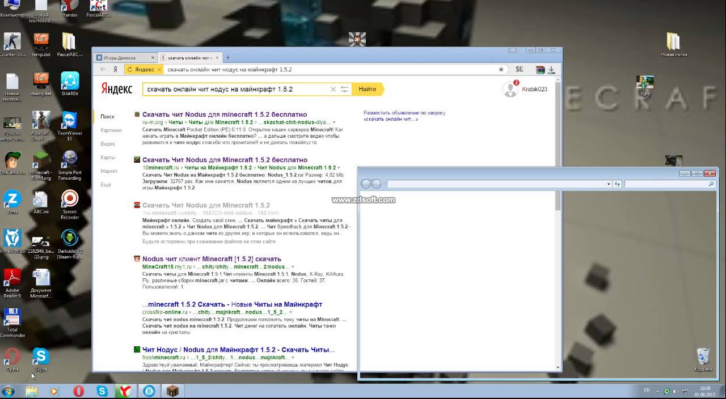726x399 pixels.
Task: Bookmark page with the star icon
Action: click(501, 69)
